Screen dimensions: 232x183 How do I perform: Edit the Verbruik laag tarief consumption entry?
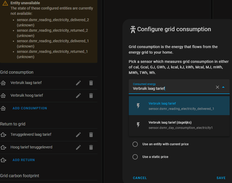[x=78, y=83]
